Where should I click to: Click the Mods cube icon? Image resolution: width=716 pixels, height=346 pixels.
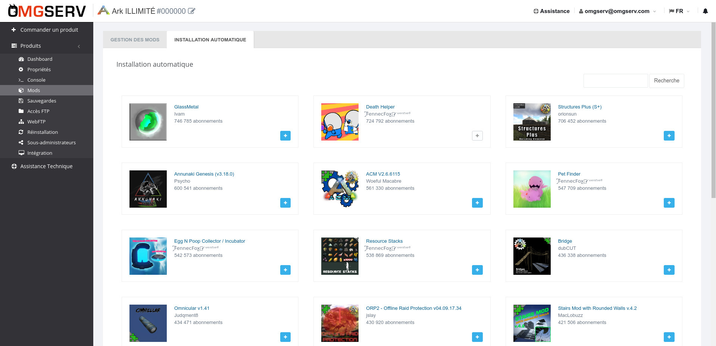click(21, 90)
